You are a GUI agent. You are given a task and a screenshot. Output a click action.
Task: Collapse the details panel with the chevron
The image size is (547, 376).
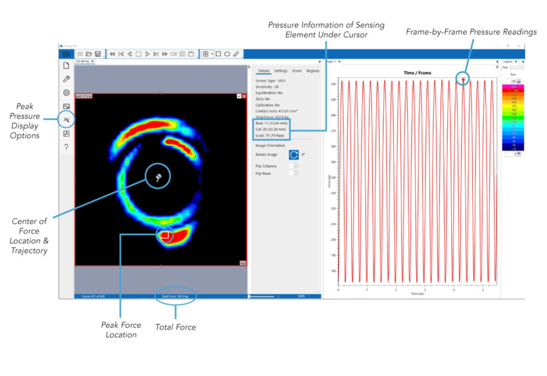click(249, 67)
